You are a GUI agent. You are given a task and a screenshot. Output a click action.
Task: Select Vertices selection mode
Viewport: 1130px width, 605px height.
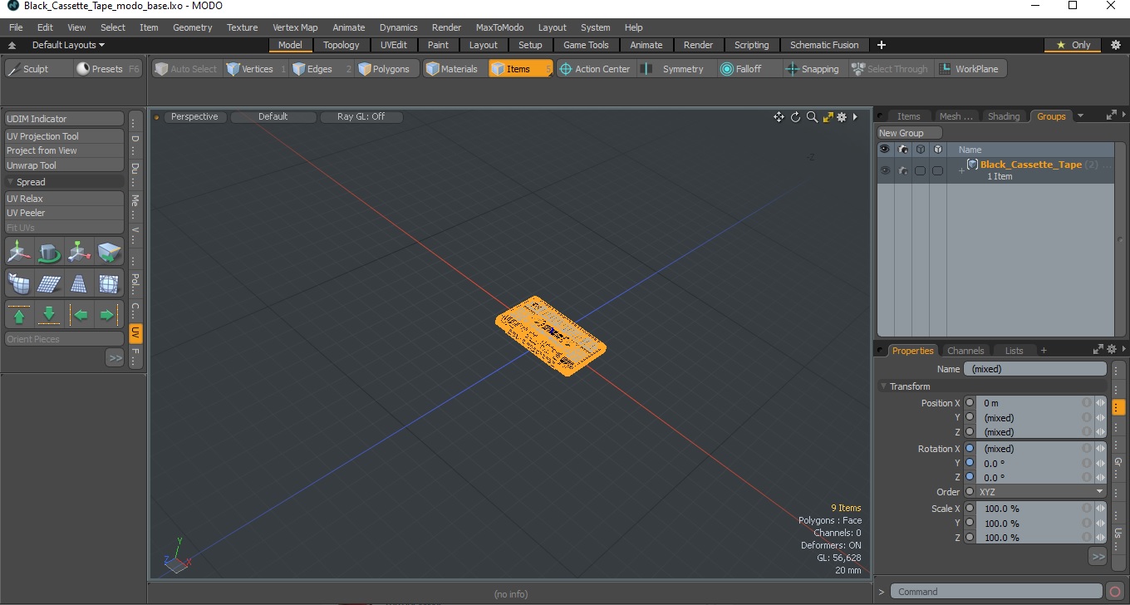point(257,69)
